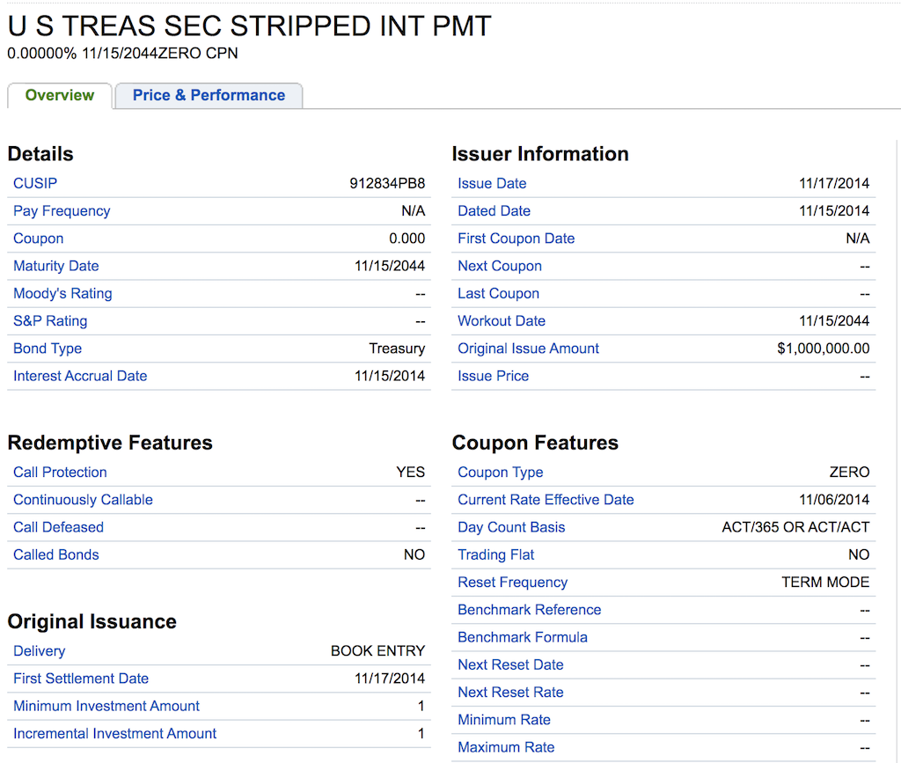901x763 pixels.
Task: Select the Overview tab
Action: tap(58, 95)
